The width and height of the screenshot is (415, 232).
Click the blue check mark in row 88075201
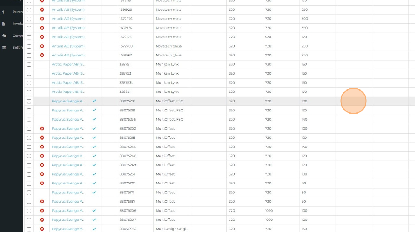(94, 101)
